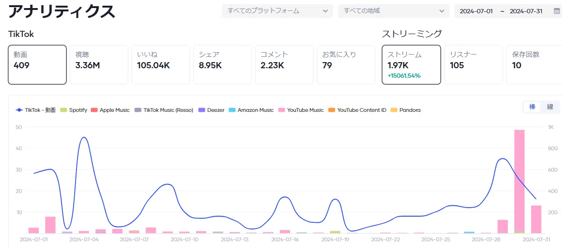This screenshot has height=247, width=562.
Task: Open the start date 2024-07-01 field
Action: pos(476,11)
